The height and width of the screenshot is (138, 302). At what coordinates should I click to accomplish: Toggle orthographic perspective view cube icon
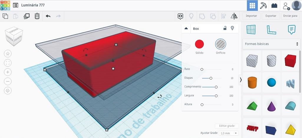tap(8, 91)
